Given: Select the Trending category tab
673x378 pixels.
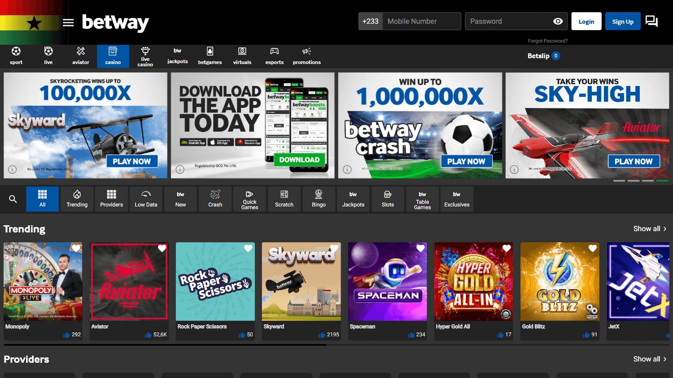Looking at the screenshot, I should click(77, 199).
